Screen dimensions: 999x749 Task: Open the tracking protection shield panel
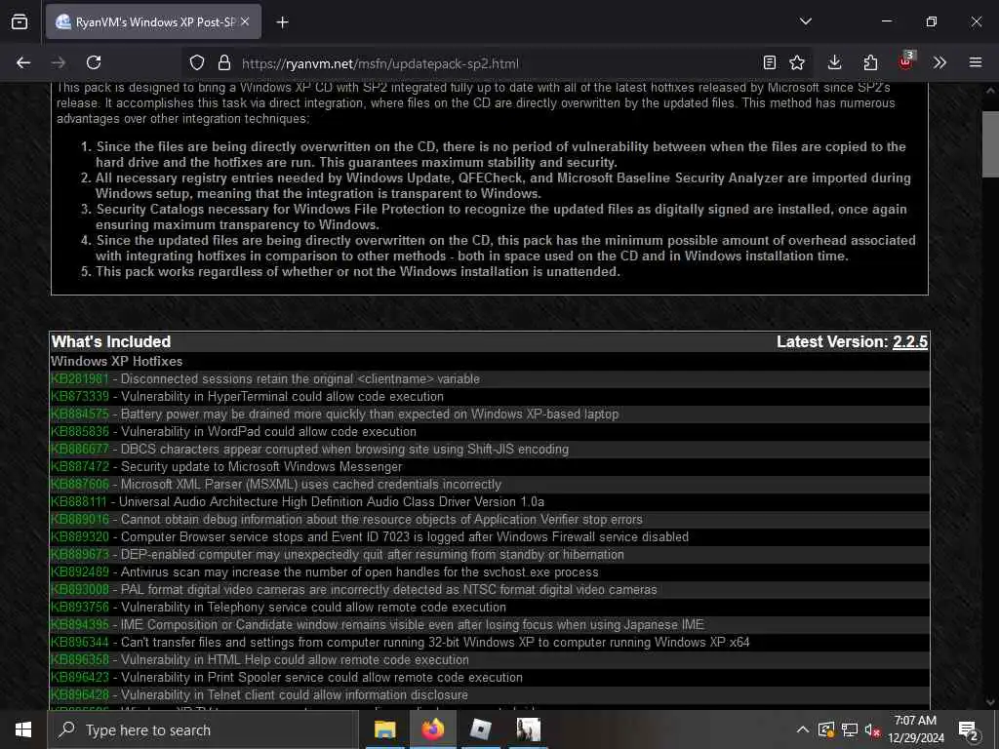click(x=197, y=63)
